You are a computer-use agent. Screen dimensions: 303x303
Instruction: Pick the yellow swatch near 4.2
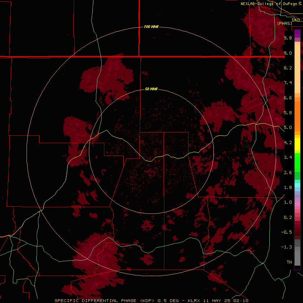coord(297,144)
